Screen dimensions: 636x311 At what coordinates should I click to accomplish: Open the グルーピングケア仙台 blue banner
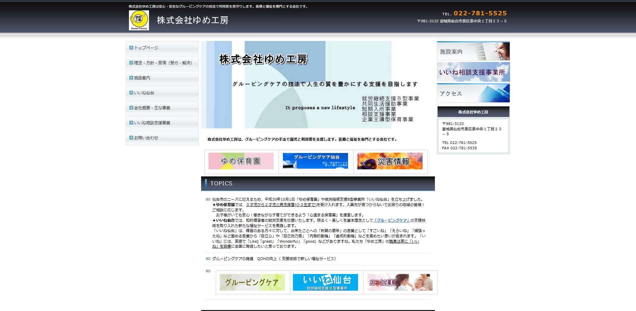click(x=315, y=161)
